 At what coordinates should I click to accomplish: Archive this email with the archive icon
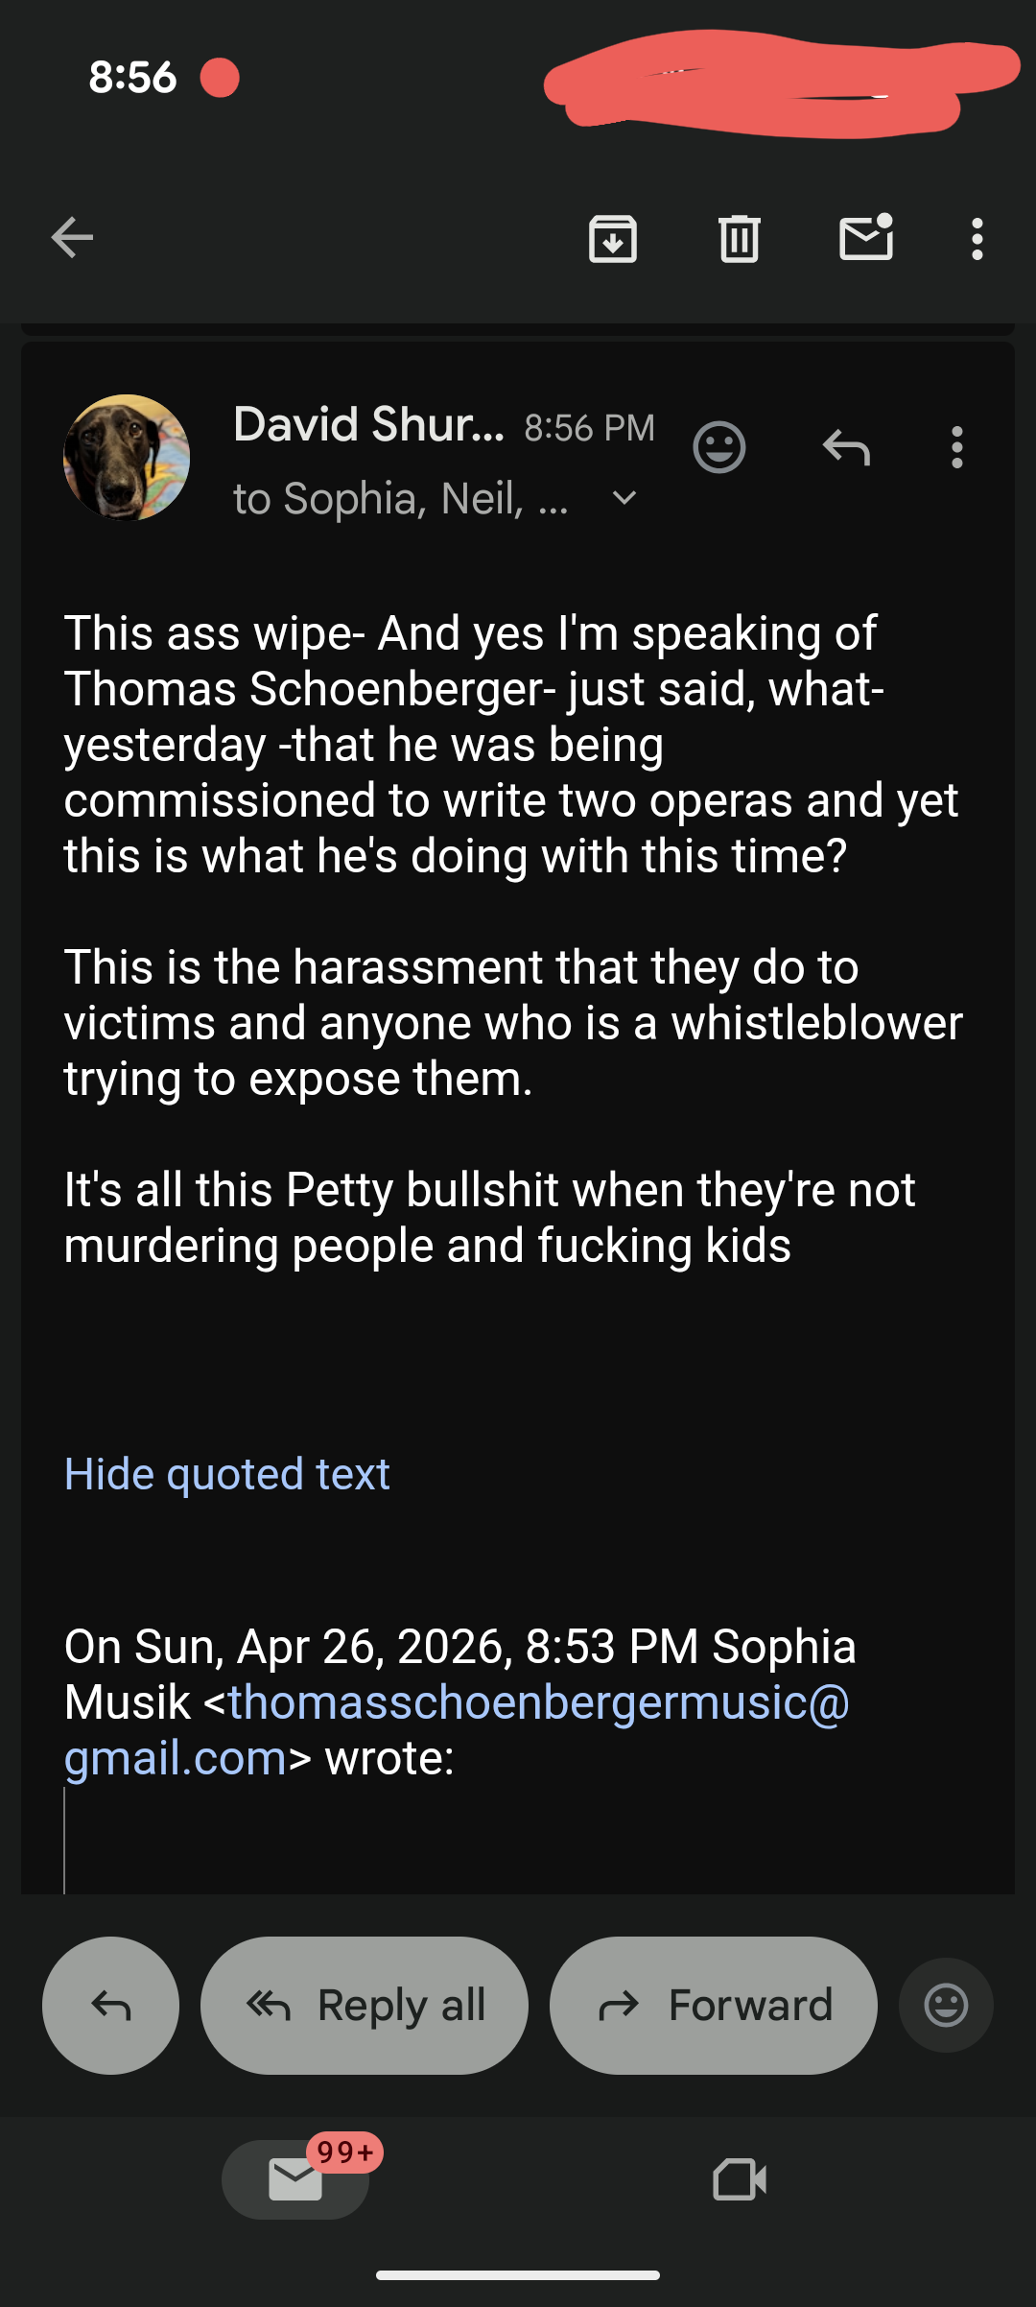613,239
